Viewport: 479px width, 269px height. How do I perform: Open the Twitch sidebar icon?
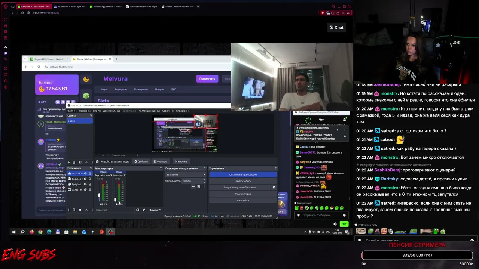pyautogui.click(x=6, y=53)
